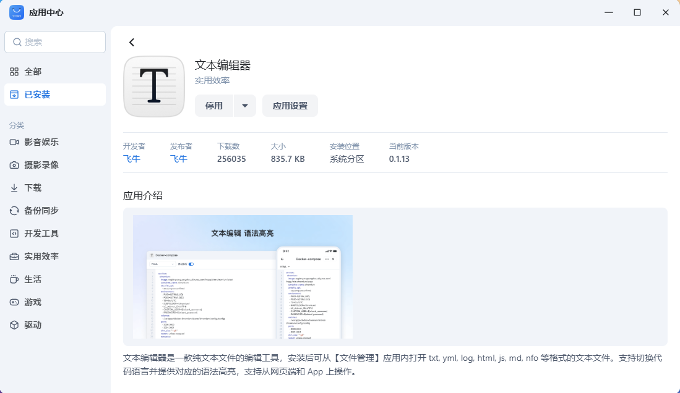Click the 飞牛 publisher link
The image size is (680, 393).
click(179, 159)
